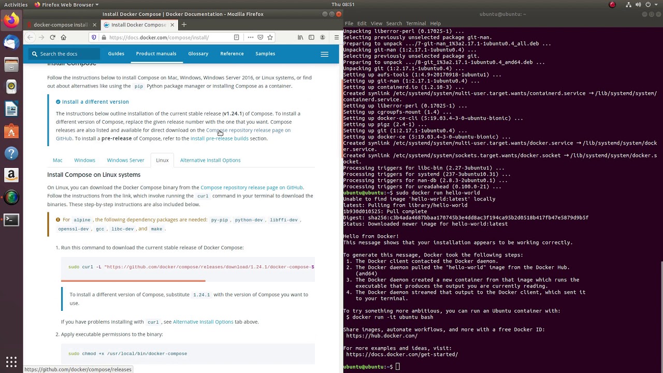The height and width of the screenshot is (373, 663).
Task: Select the Install Docker Compose browser tab
Action: click(139, 25)
